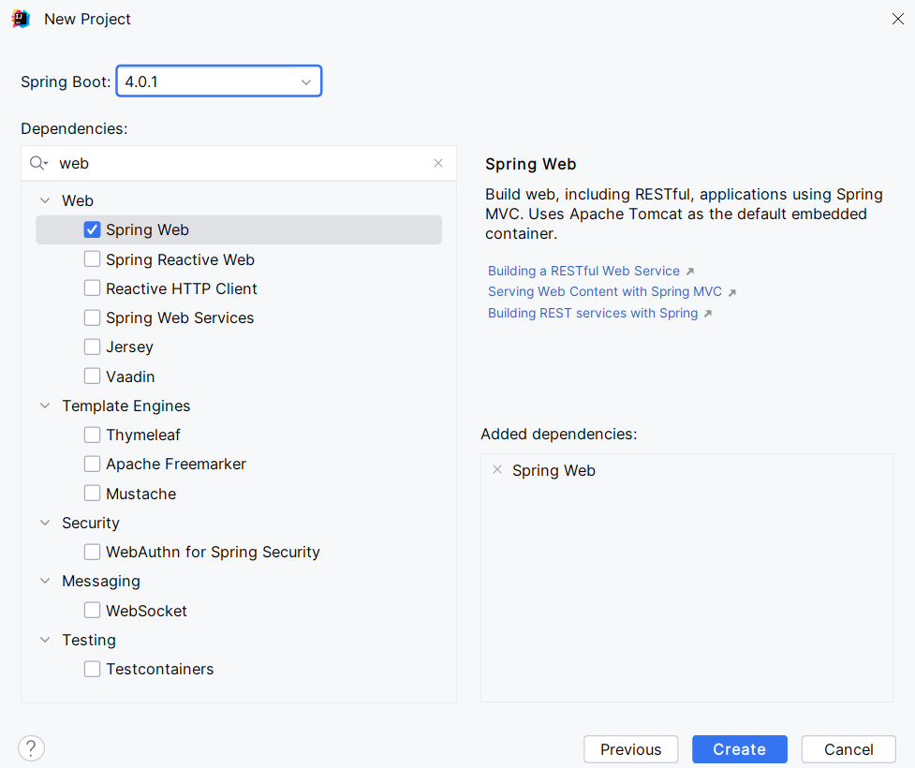Remove Spring Web from added dependencies

[x=497, y=470]
